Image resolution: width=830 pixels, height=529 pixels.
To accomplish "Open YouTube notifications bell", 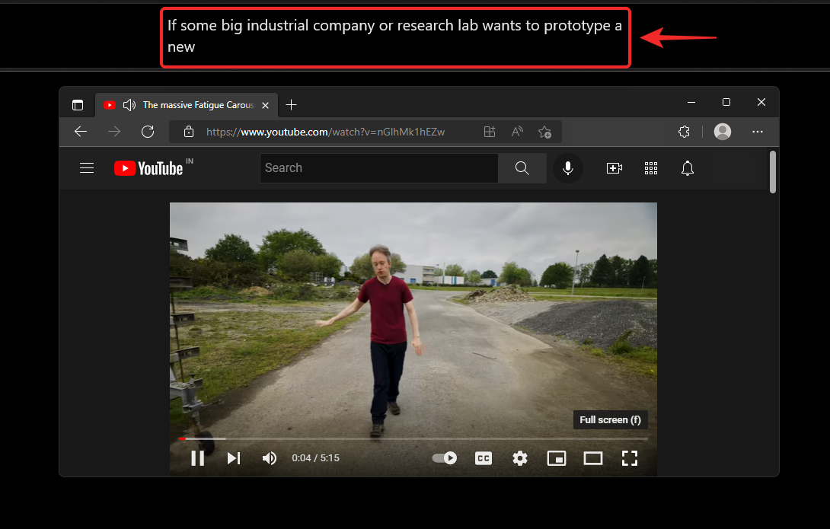I will click(x=687, y=167).
